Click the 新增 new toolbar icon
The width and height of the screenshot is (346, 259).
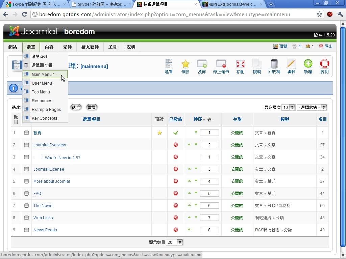coord(308,66)
